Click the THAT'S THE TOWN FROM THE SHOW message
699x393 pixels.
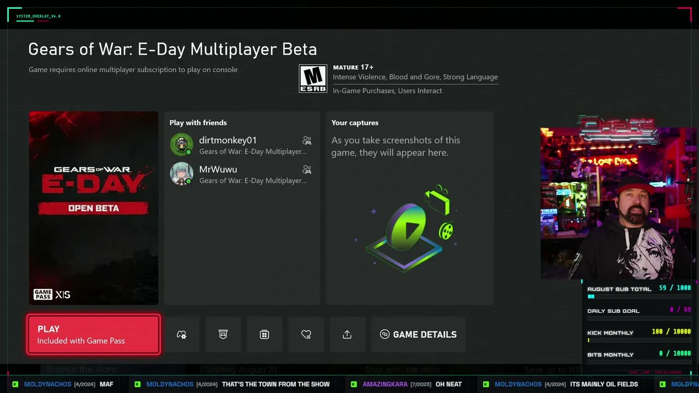[276, 384]
